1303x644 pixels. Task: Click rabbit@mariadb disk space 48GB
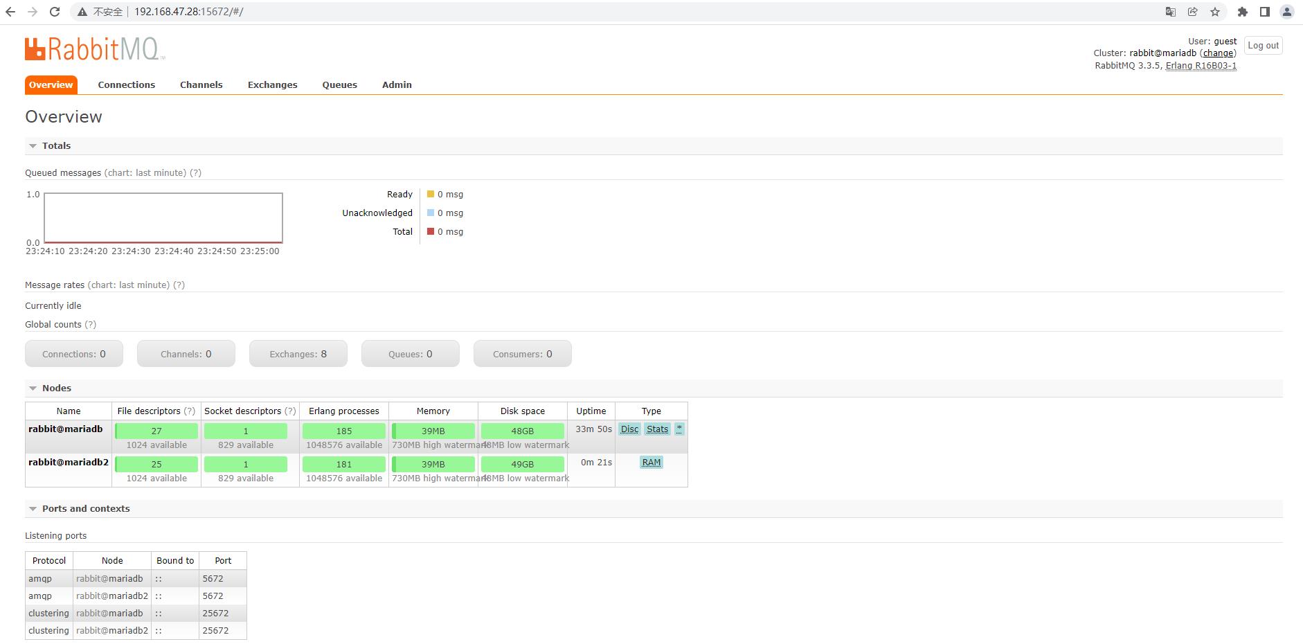pos(523,431)
